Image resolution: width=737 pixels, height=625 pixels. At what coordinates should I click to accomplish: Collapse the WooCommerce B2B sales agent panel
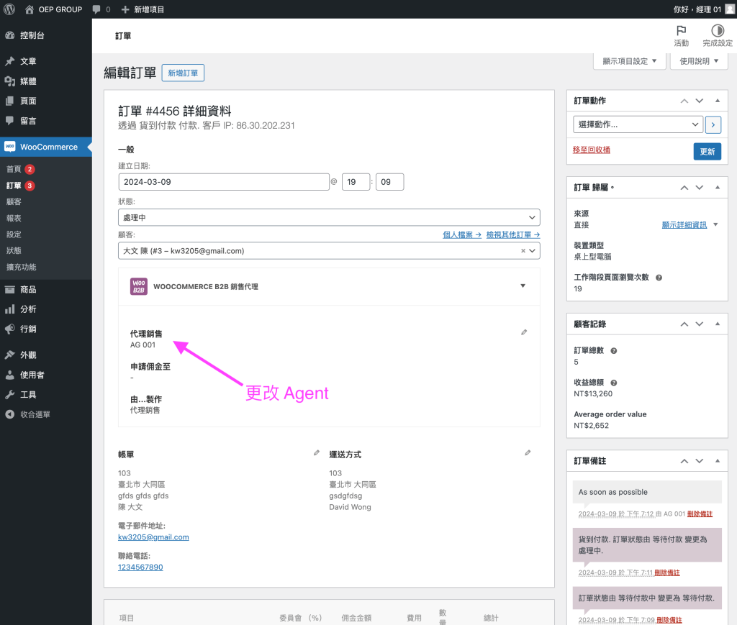(x=523, y=286)
